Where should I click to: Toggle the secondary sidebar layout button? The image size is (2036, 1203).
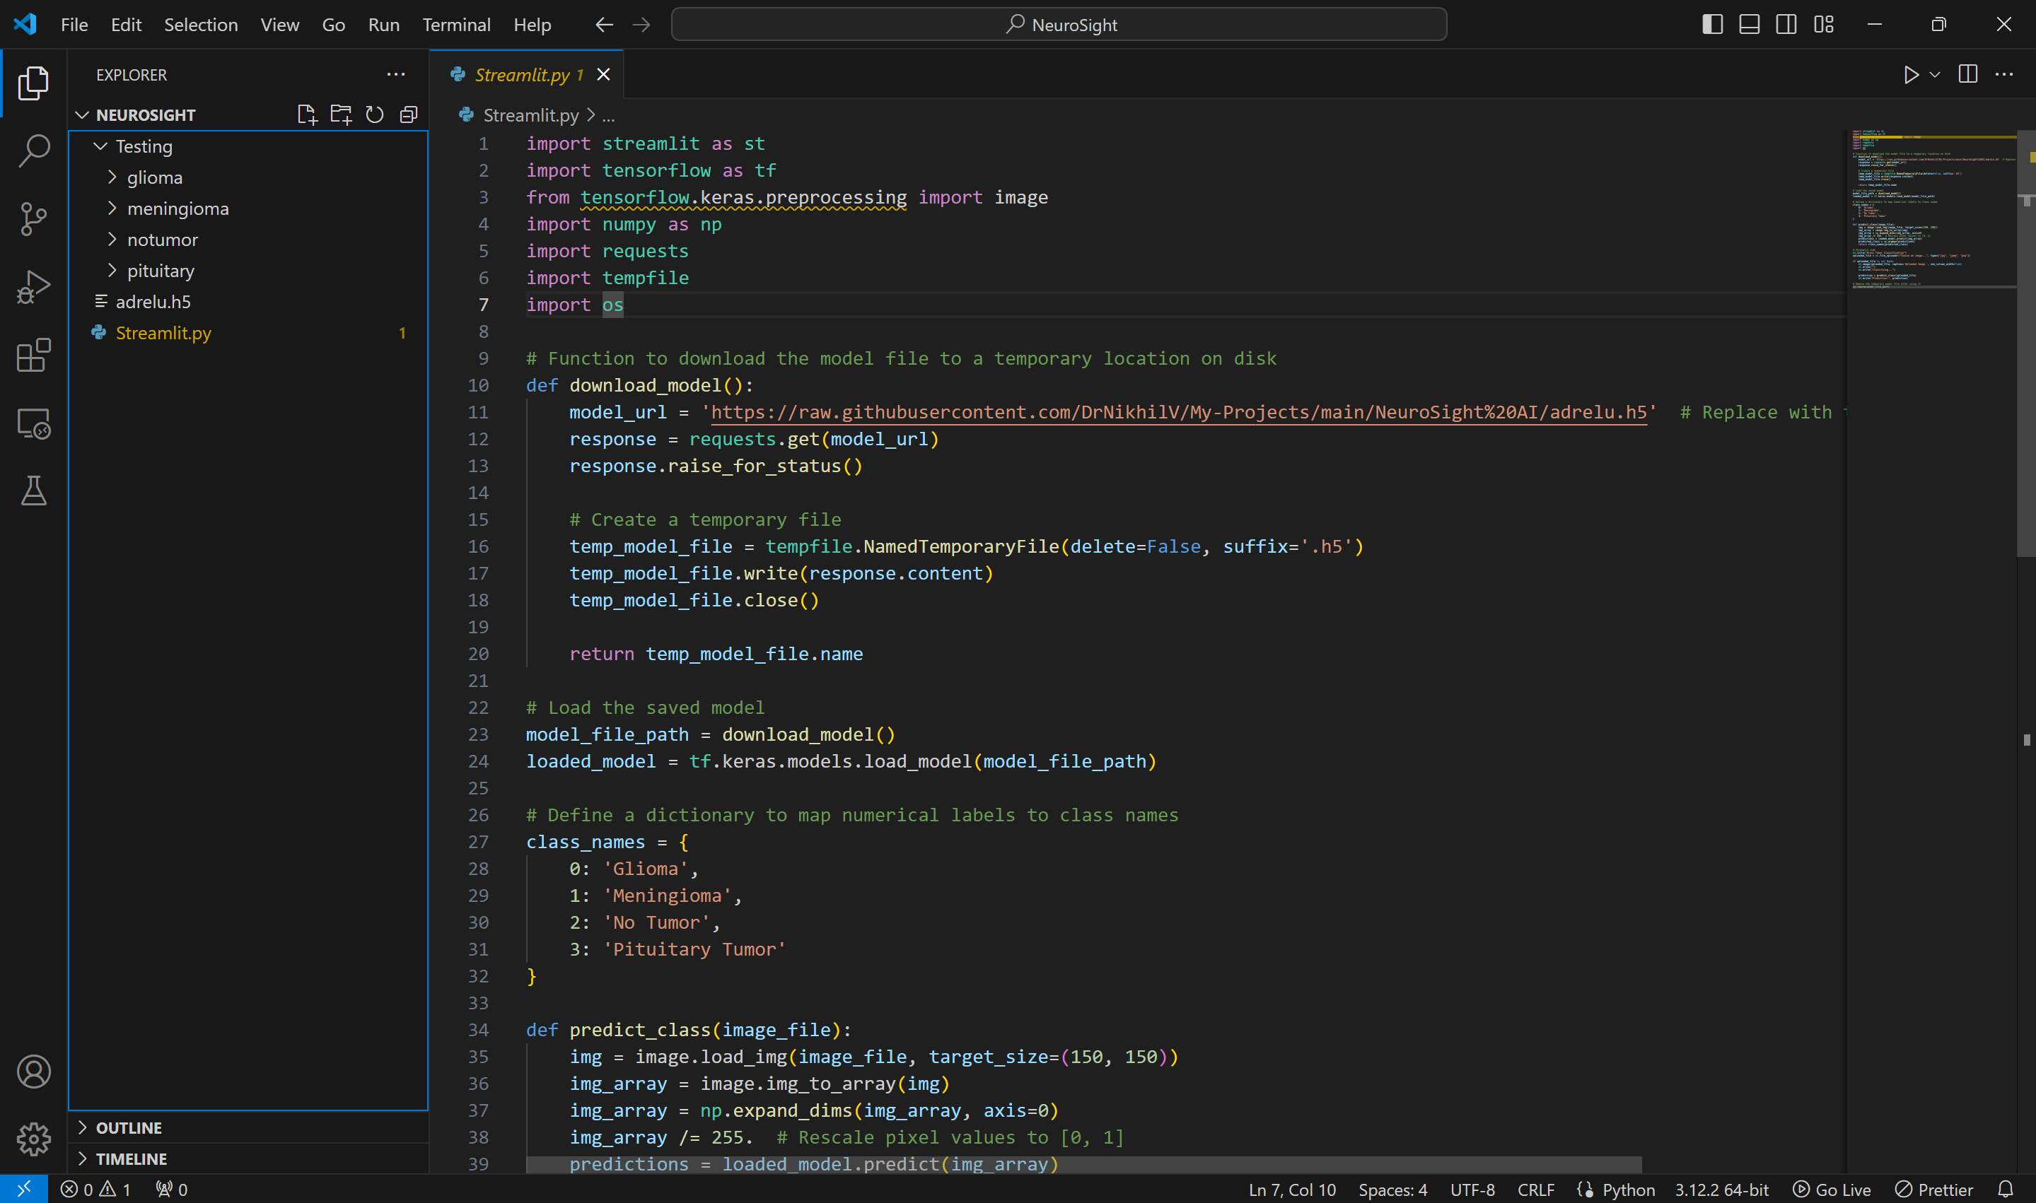1786,24
